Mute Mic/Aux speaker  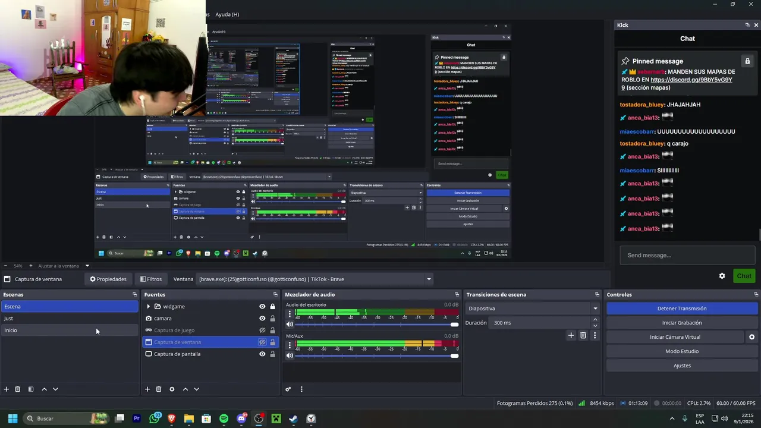290,355
